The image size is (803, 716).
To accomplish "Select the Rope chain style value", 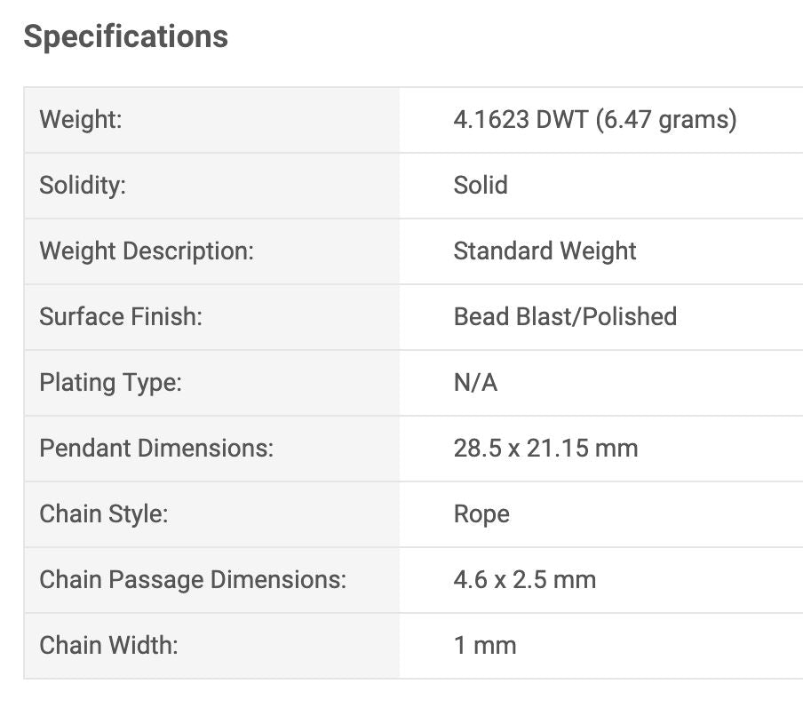I will pos(481,513).
